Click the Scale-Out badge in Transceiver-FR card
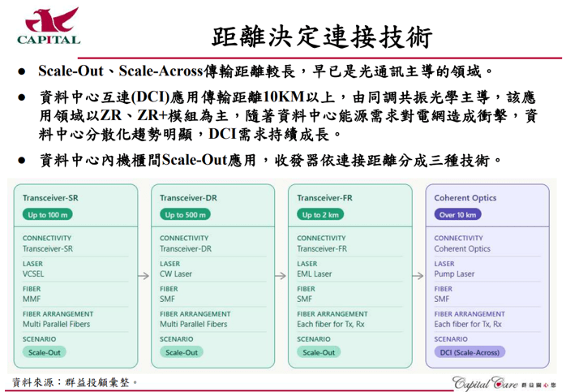The height and width of the screenshot is (392, 566). click(x=319, y=352)
